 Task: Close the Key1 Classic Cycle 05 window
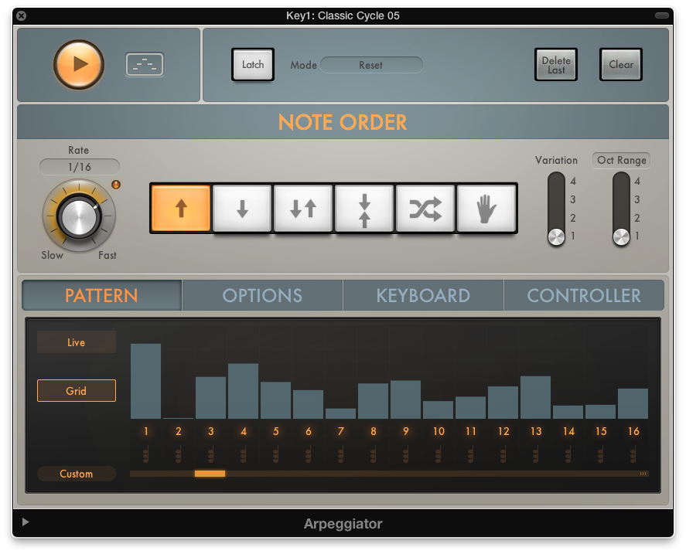click(x=21, y=16)
